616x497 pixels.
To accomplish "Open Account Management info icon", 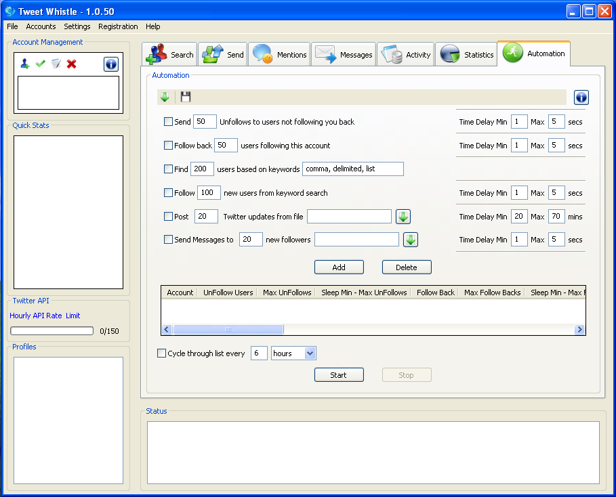I will (x=111, y=64).
